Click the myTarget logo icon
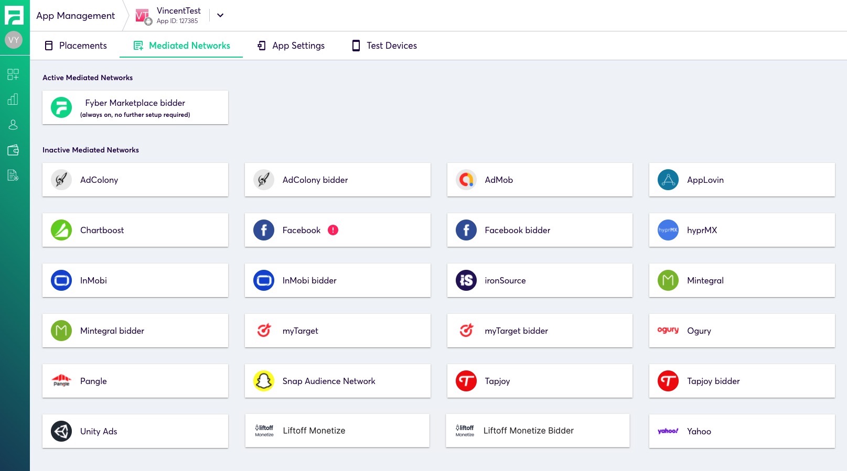This screenshot has height=471, width=847. pos(264,331)
